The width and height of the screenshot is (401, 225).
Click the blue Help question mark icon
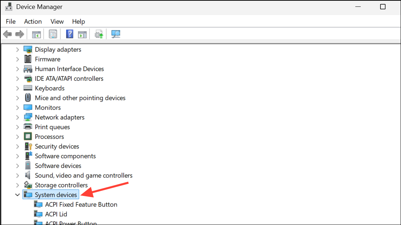(70, 34)
